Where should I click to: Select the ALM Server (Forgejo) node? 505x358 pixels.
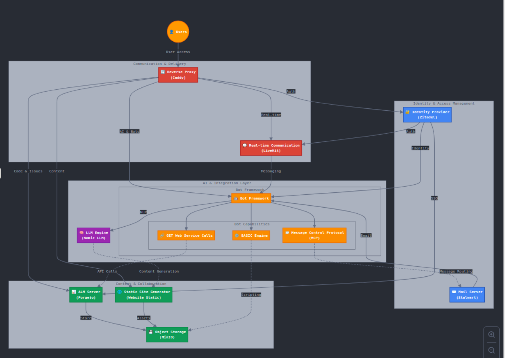click(86, 295)
